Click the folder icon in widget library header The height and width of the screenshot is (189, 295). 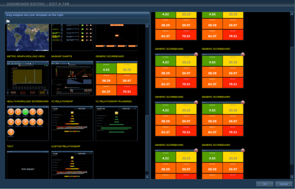coord(8,21)
